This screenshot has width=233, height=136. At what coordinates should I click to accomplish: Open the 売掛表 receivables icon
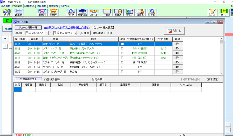coord(140,12)
